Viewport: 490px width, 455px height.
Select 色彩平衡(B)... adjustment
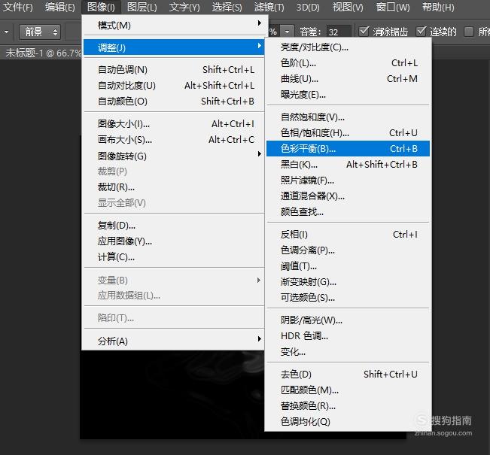tap(348, 149)
